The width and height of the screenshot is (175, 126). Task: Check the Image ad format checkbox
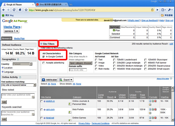click(x=96, y=63)
